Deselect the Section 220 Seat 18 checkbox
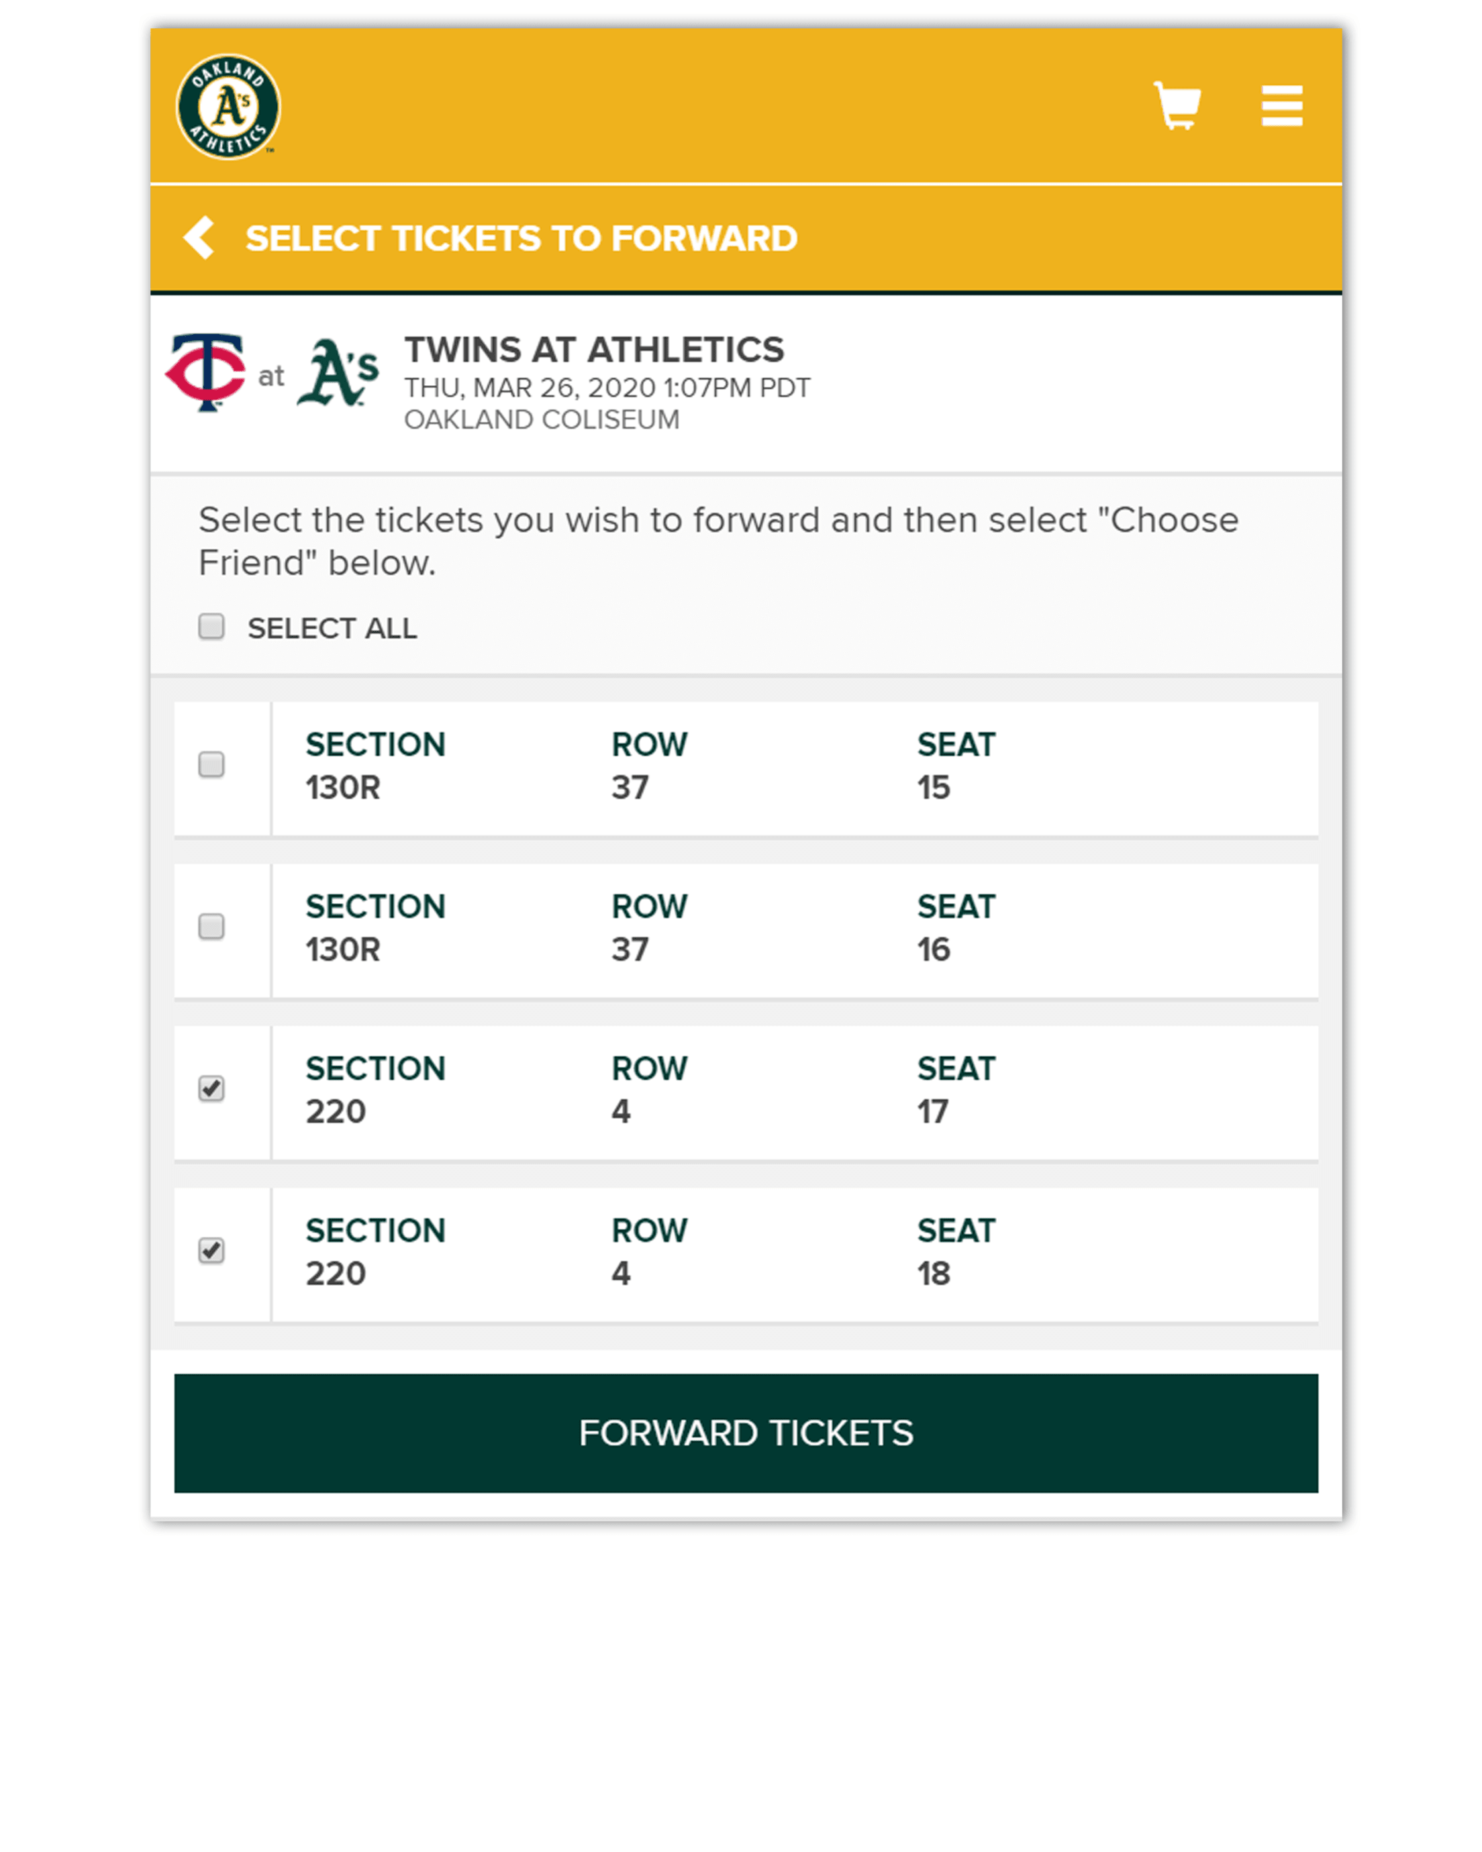This screenshot has width=1482, height=1852. (x=211, y=1250)
